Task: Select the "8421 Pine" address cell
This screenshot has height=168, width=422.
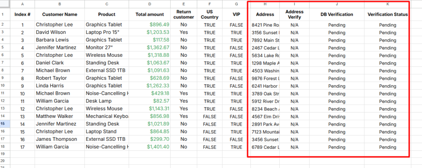Action: pos(265,25)
